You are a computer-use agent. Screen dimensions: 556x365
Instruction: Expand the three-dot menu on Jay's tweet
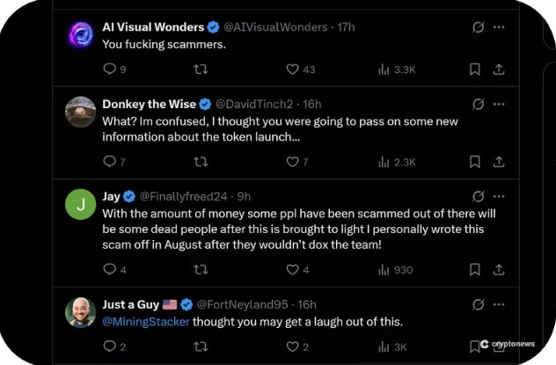(499, 196)
